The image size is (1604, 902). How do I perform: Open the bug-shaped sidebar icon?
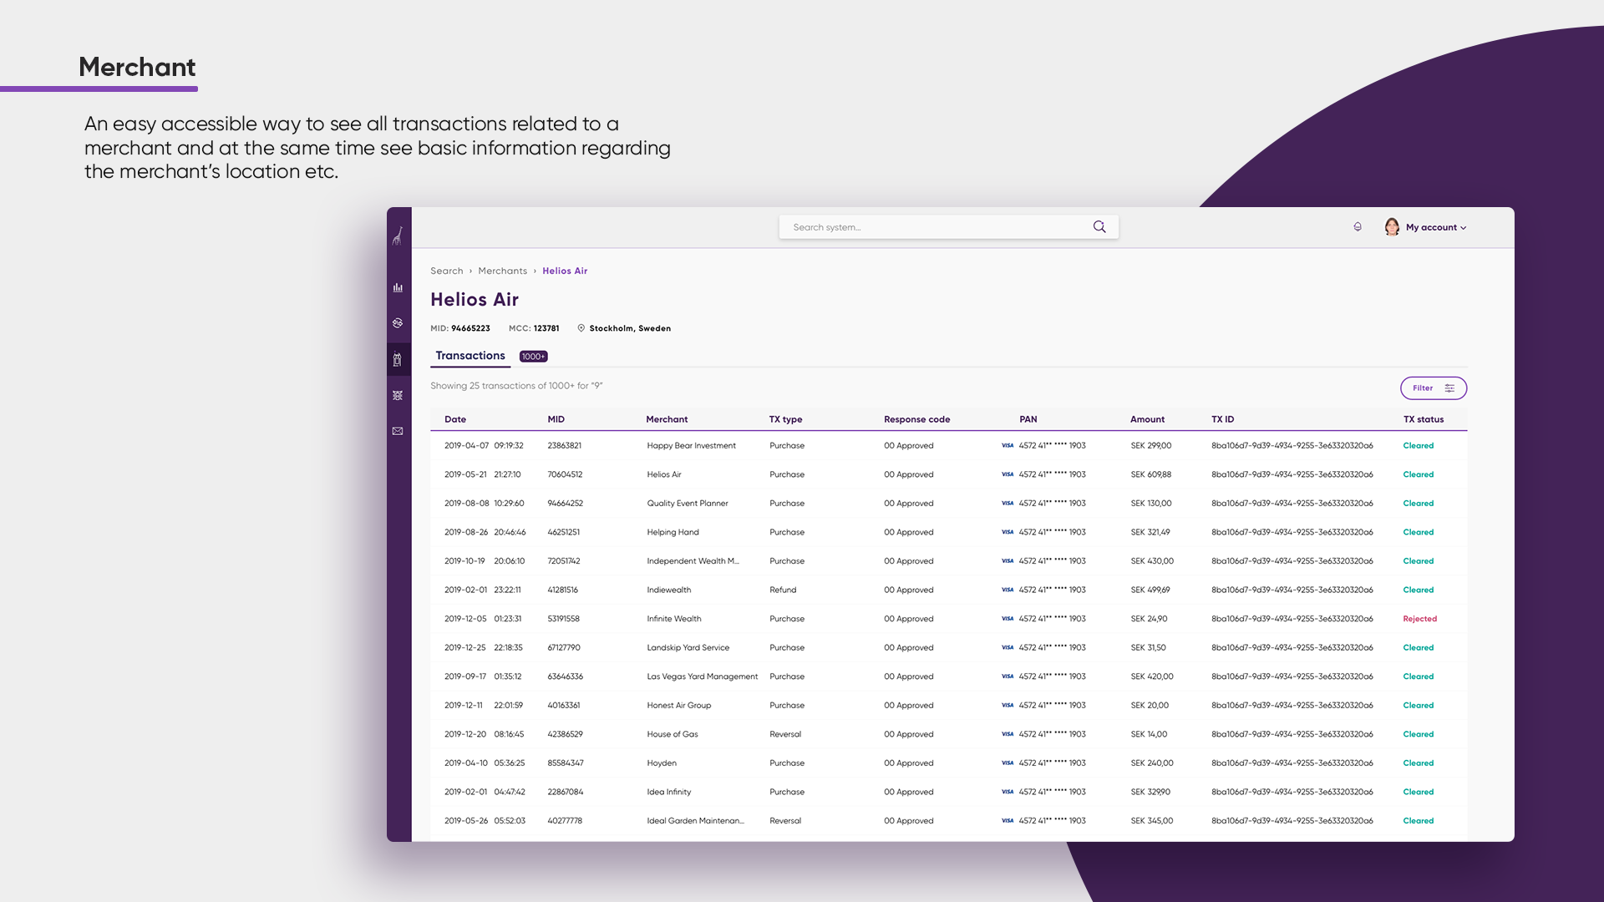coord(398,396)
